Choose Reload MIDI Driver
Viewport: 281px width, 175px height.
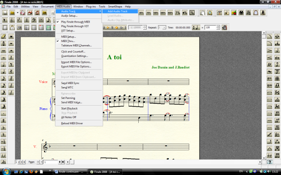tap(79, 123)
